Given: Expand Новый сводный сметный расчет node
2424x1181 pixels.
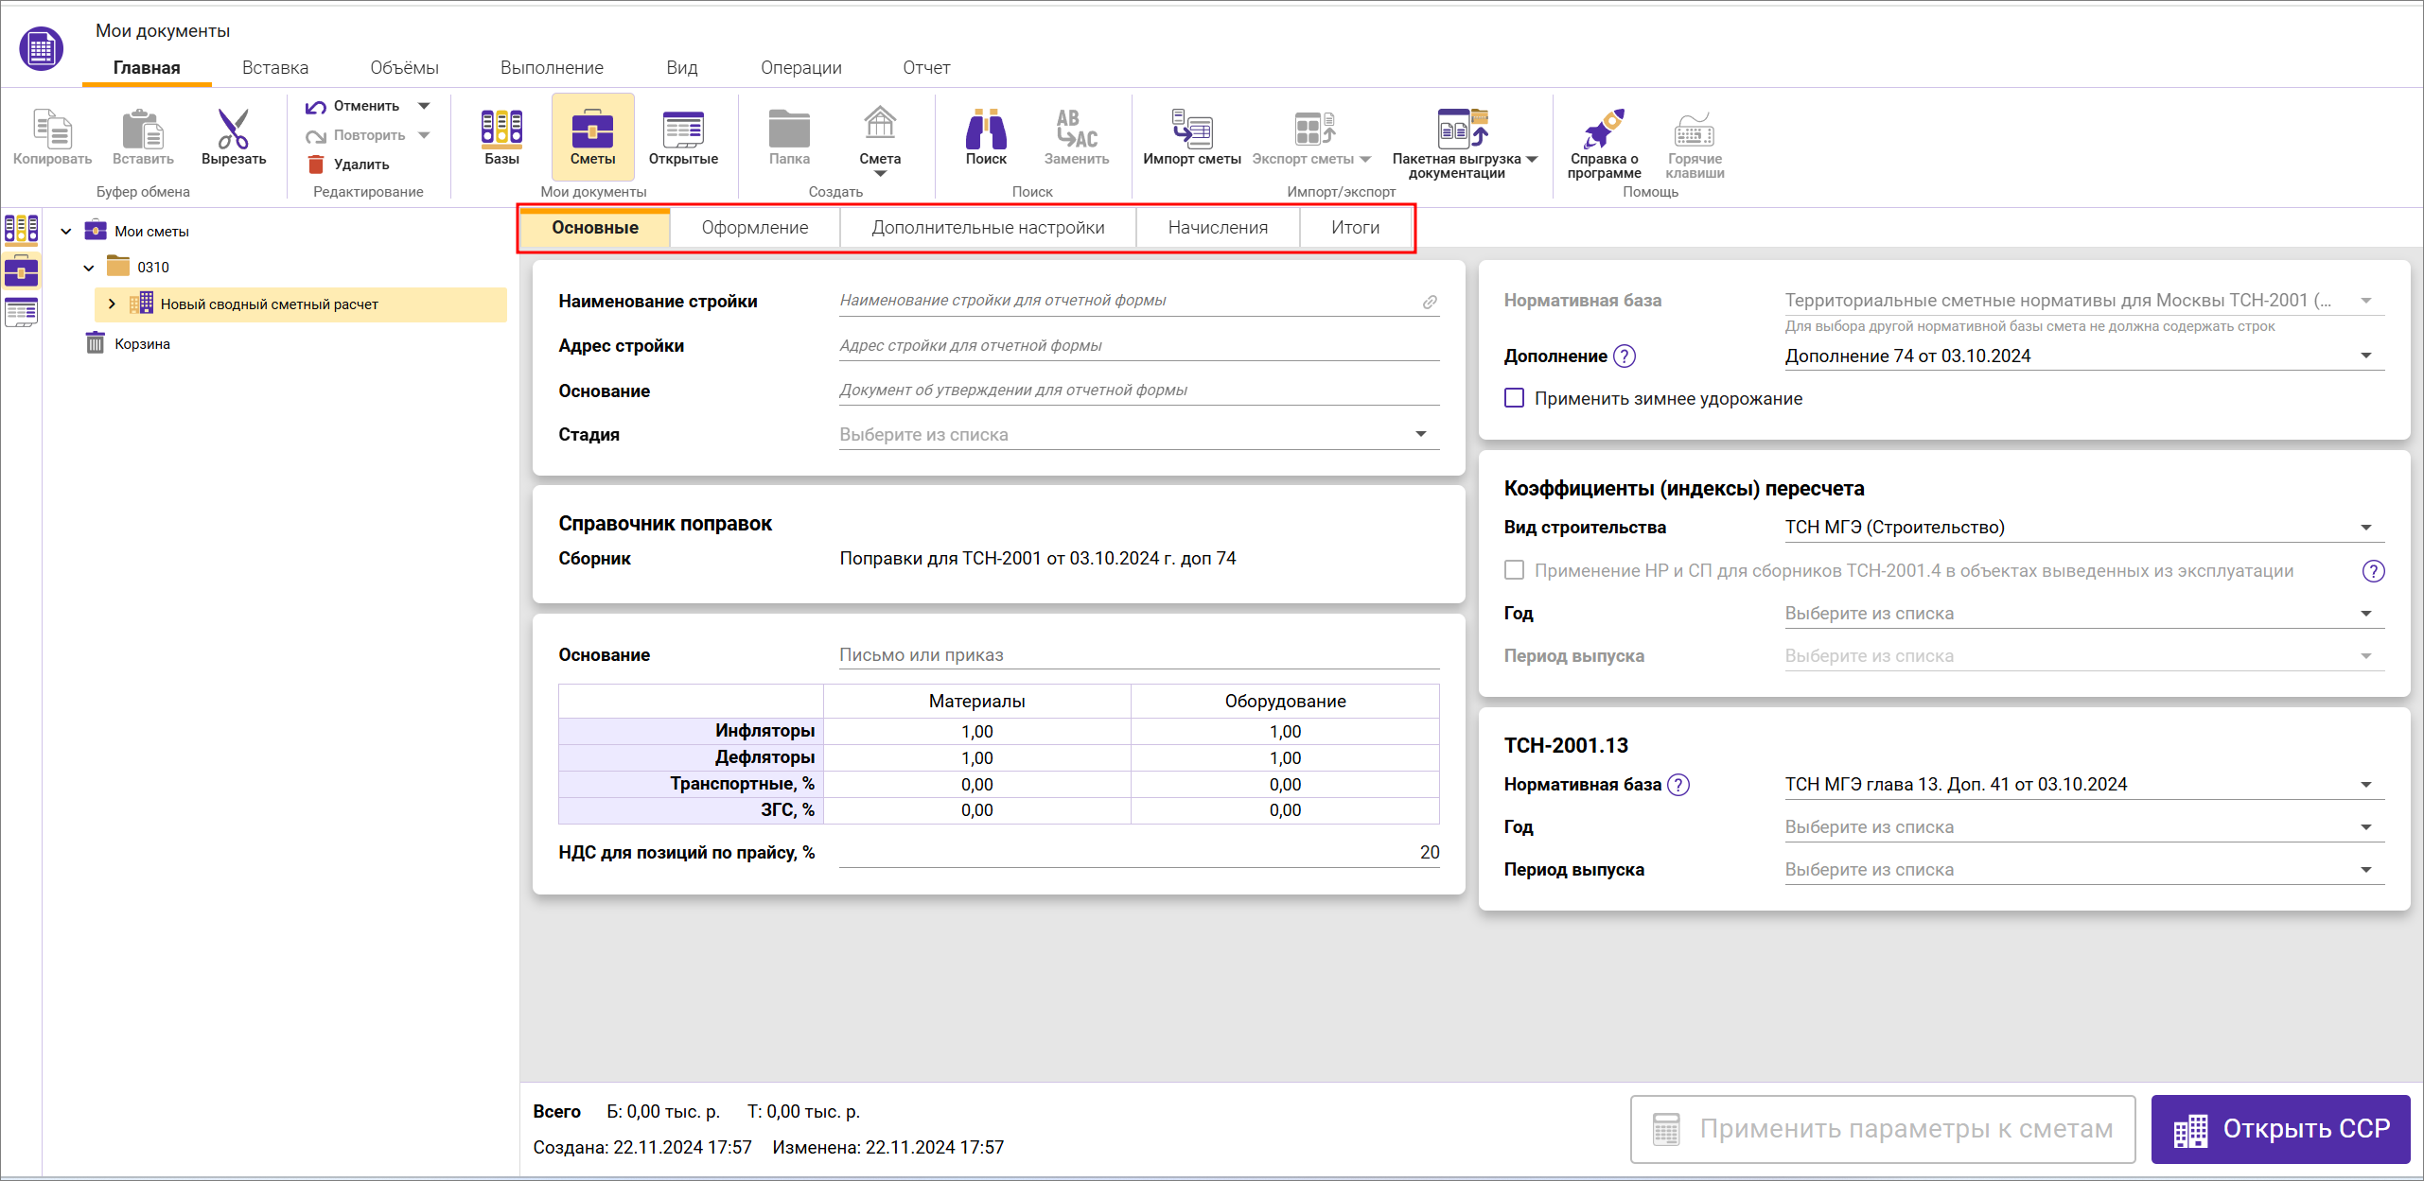Looking at the screenshot, I should click(x=112, y=304).
